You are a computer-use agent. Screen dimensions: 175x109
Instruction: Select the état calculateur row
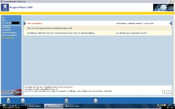pos(97,24)
